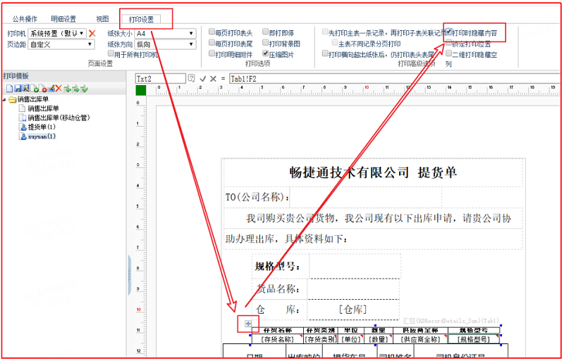Select the 提货单(1) template
This screenshot has width=564, height=361.
tap(42, 127)
